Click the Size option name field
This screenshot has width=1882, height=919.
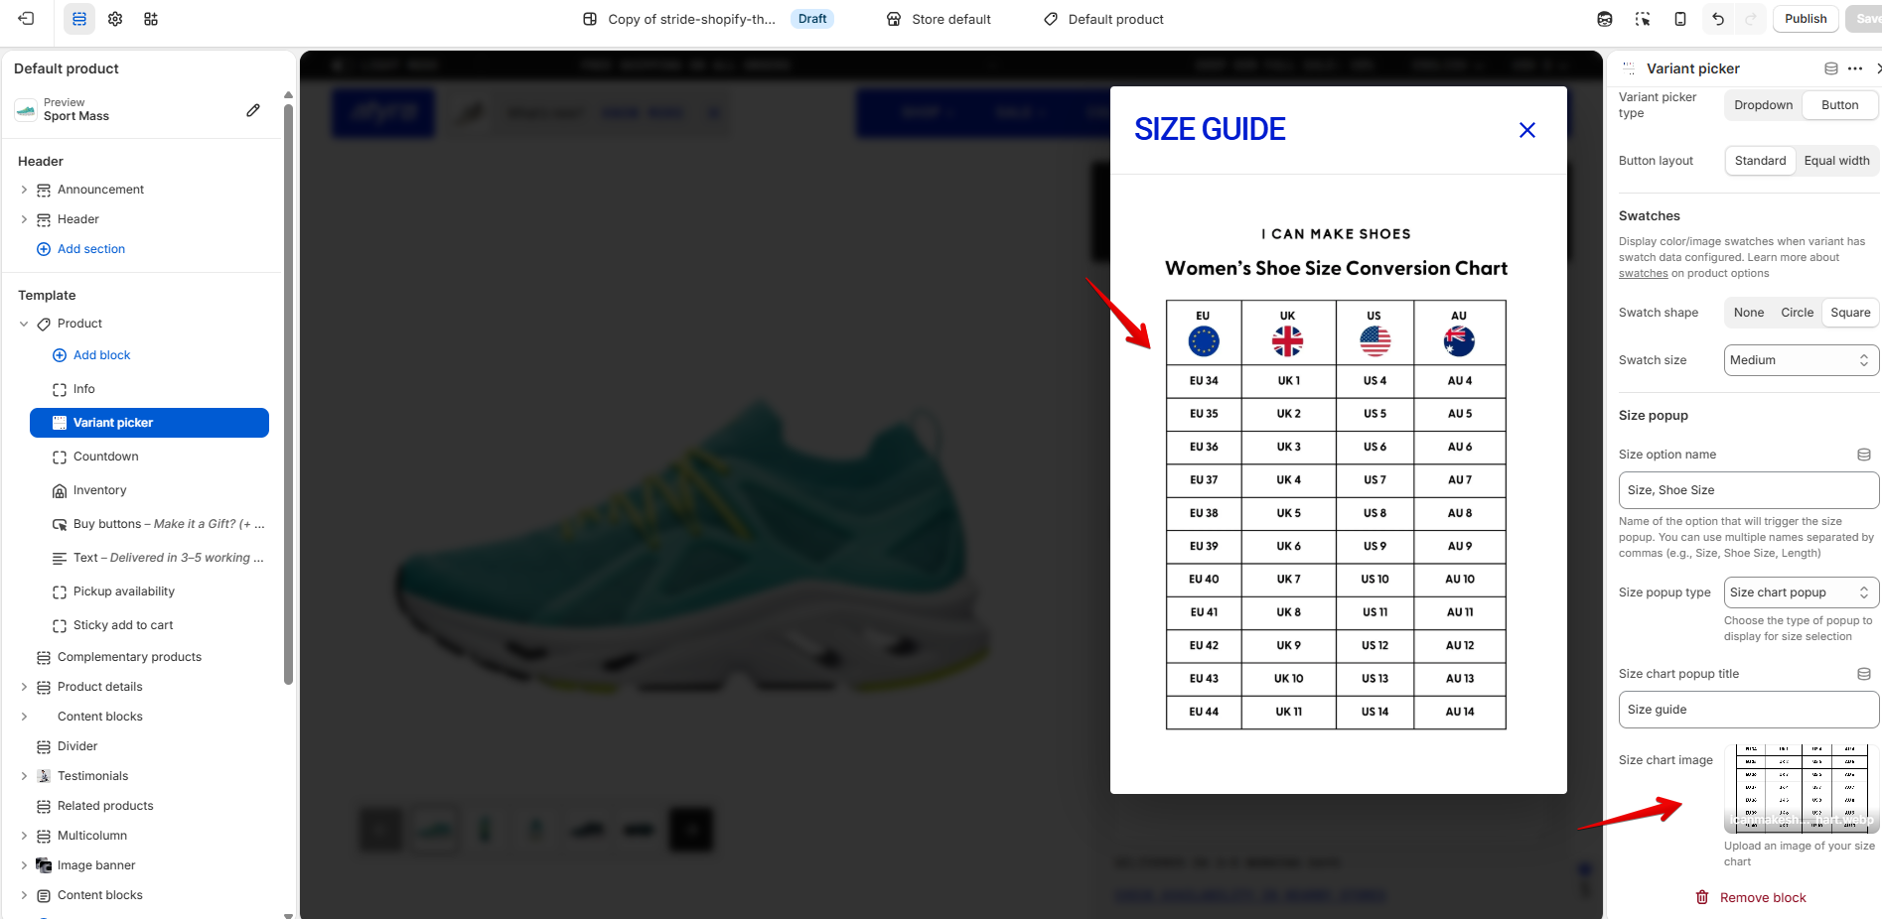(1748, 490)
